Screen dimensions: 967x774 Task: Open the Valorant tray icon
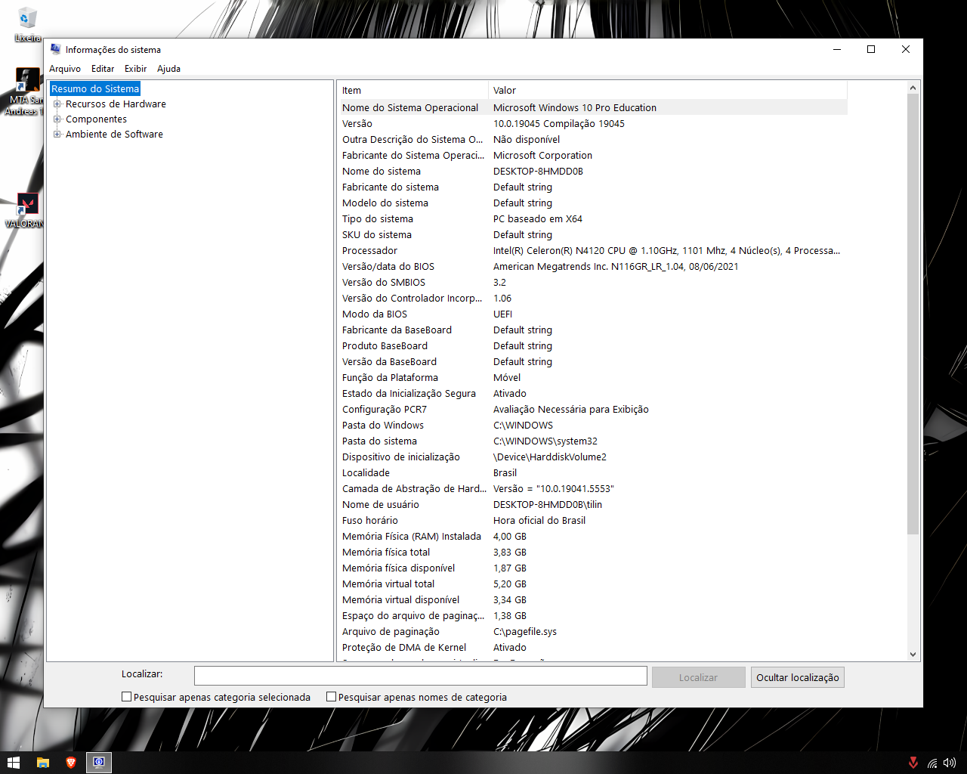[x=913, y=763]
